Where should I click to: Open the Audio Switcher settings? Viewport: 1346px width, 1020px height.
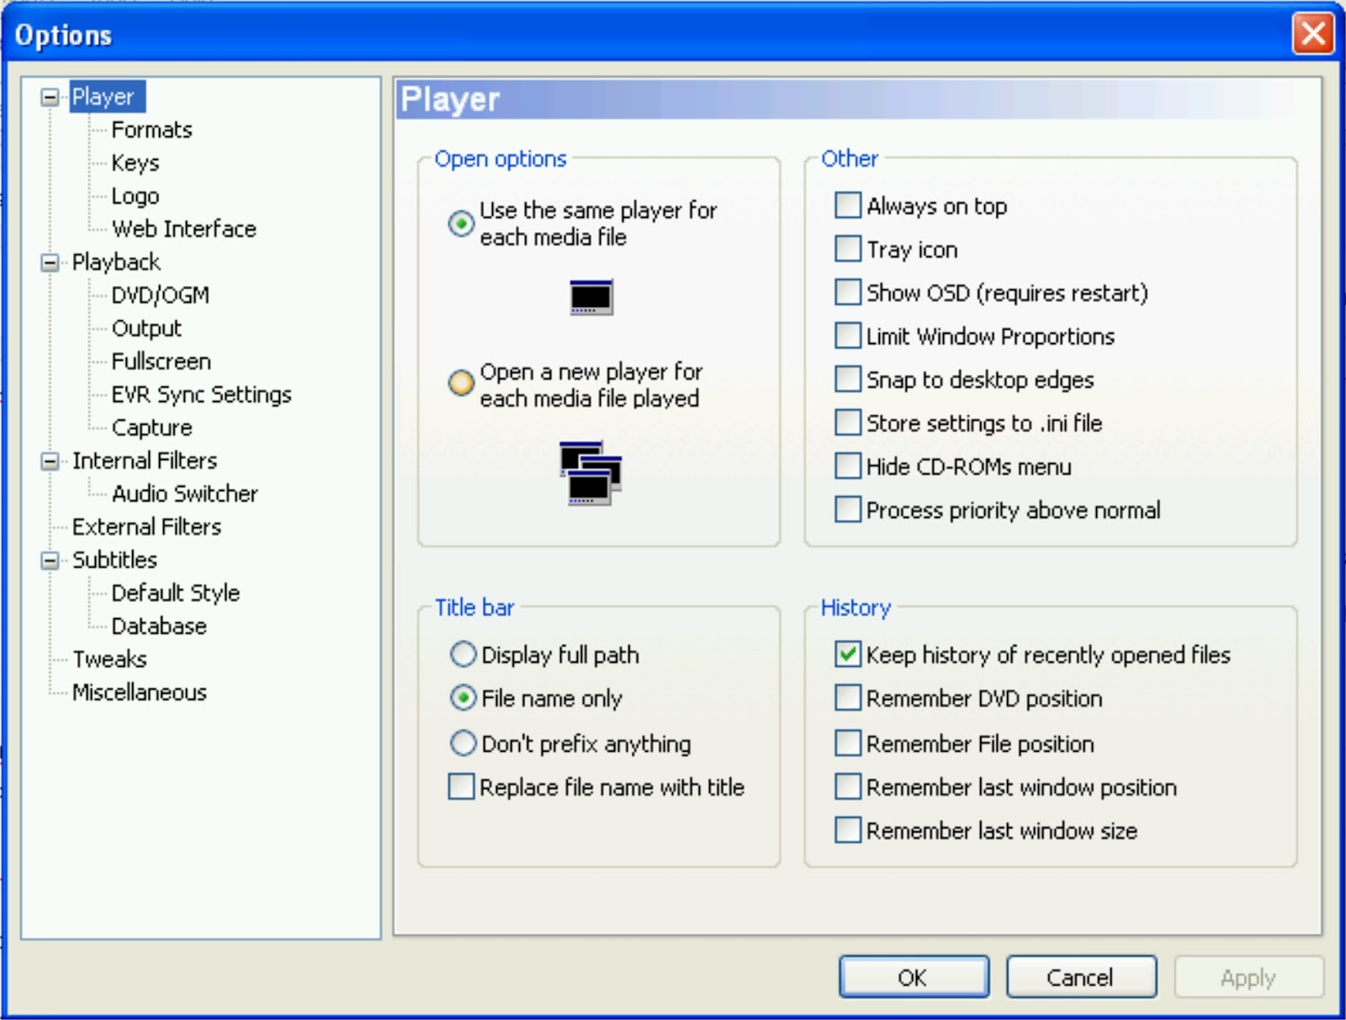tap(184, 494)
